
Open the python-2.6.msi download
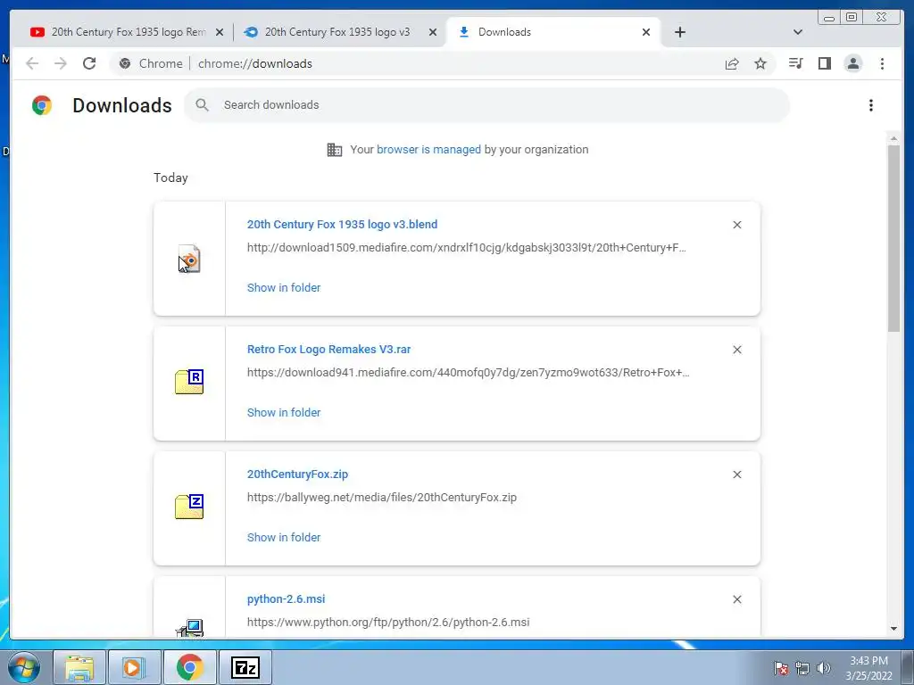287,598
